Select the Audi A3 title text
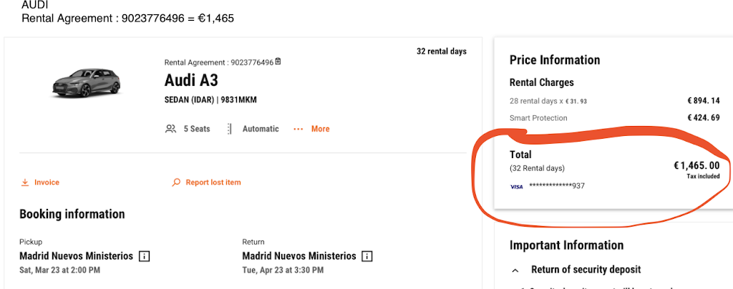Screen dimensions: 733x289 [x=191, y=81]
